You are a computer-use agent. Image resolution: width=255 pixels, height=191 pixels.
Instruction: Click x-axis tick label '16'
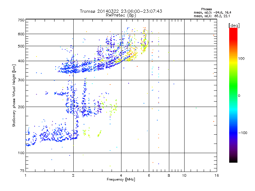click(x=217, y=175)
